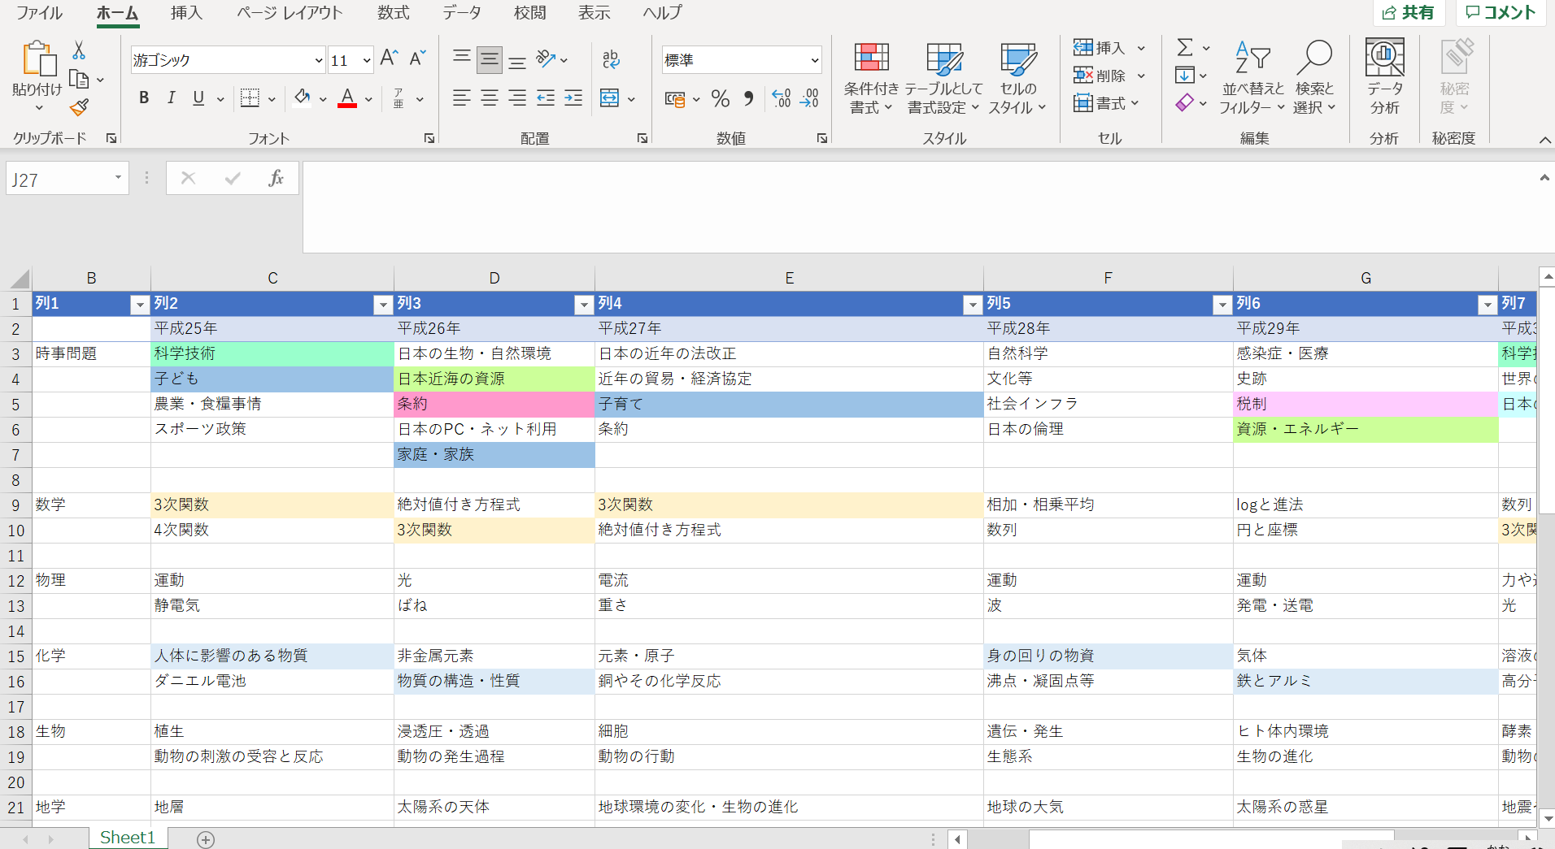Image resolution: width=1555 pixels, height=849 pixels.
Task: Click the コメント button
Action: (1501, 12)
